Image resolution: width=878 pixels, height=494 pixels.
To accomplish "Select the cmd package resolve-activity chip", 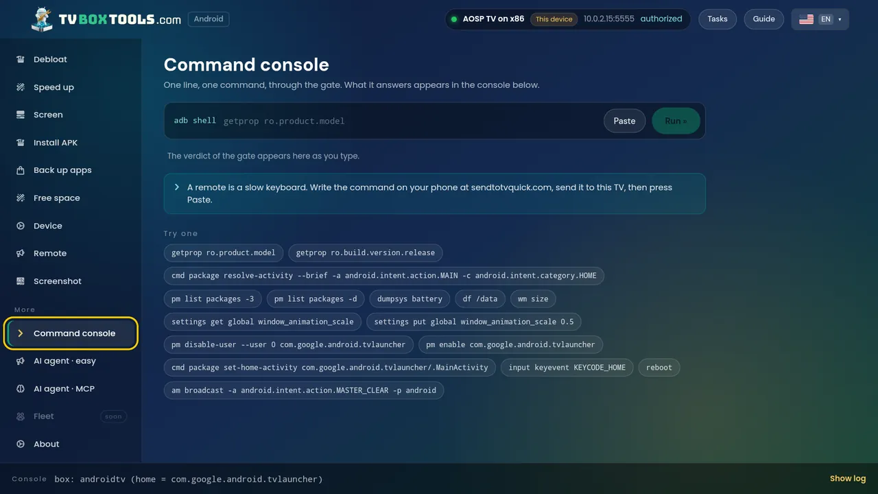I will point(384,276).
